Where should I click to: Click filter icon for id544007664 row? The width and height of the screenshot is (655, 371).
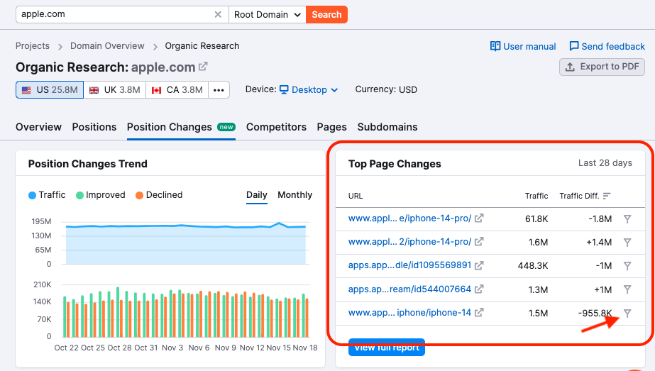(x=627, y=289)
